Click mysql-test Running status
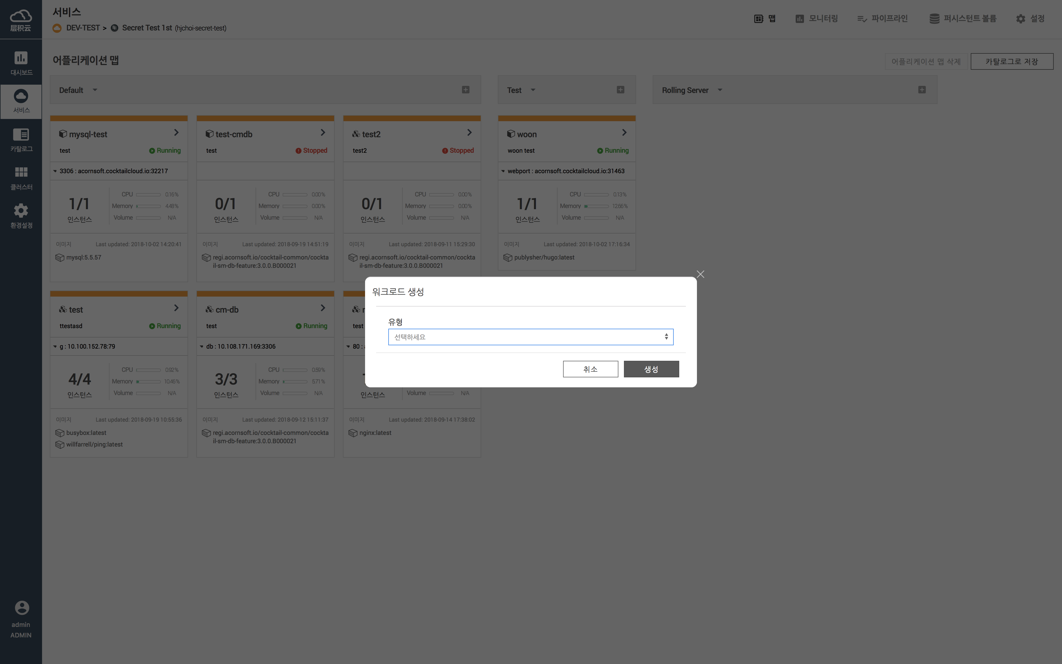This screenshot has height=664, width=1062. [165, 151]
